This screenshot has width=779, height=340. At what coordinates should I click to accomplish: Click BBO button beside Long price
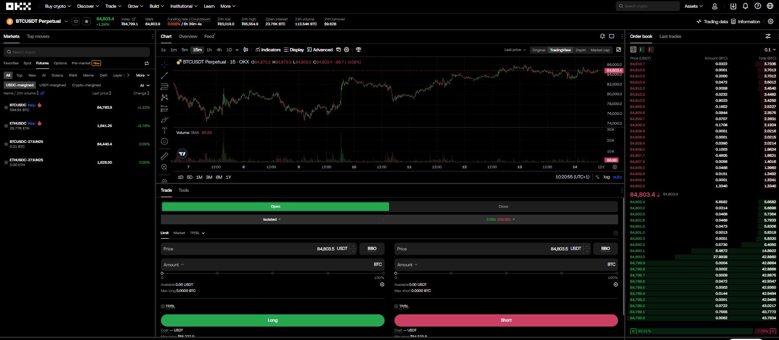point(372,248)
